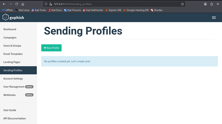This screenshot has width=222, height=124.
Task: Open the Kali Docs bookmark
Action: [55, 10]
